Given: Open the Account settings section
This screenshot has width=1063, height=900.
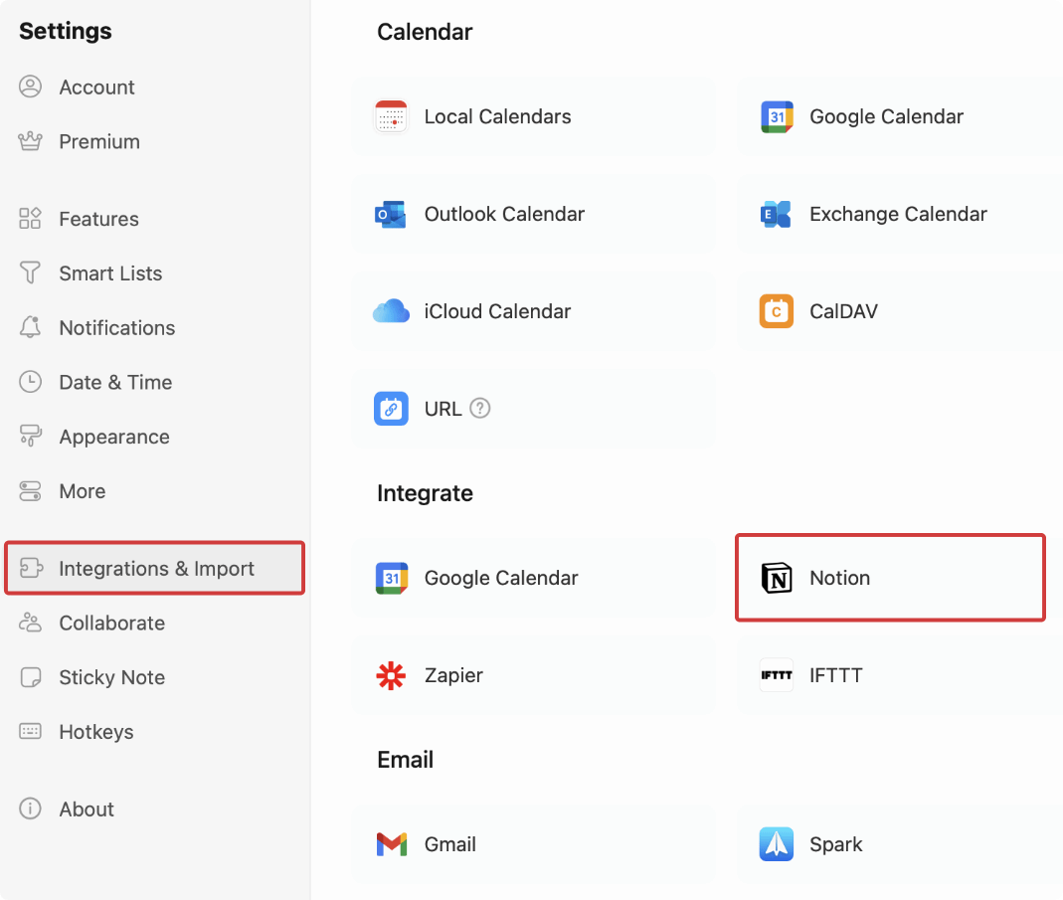Looking at the screenshot, I should [96, 88].
